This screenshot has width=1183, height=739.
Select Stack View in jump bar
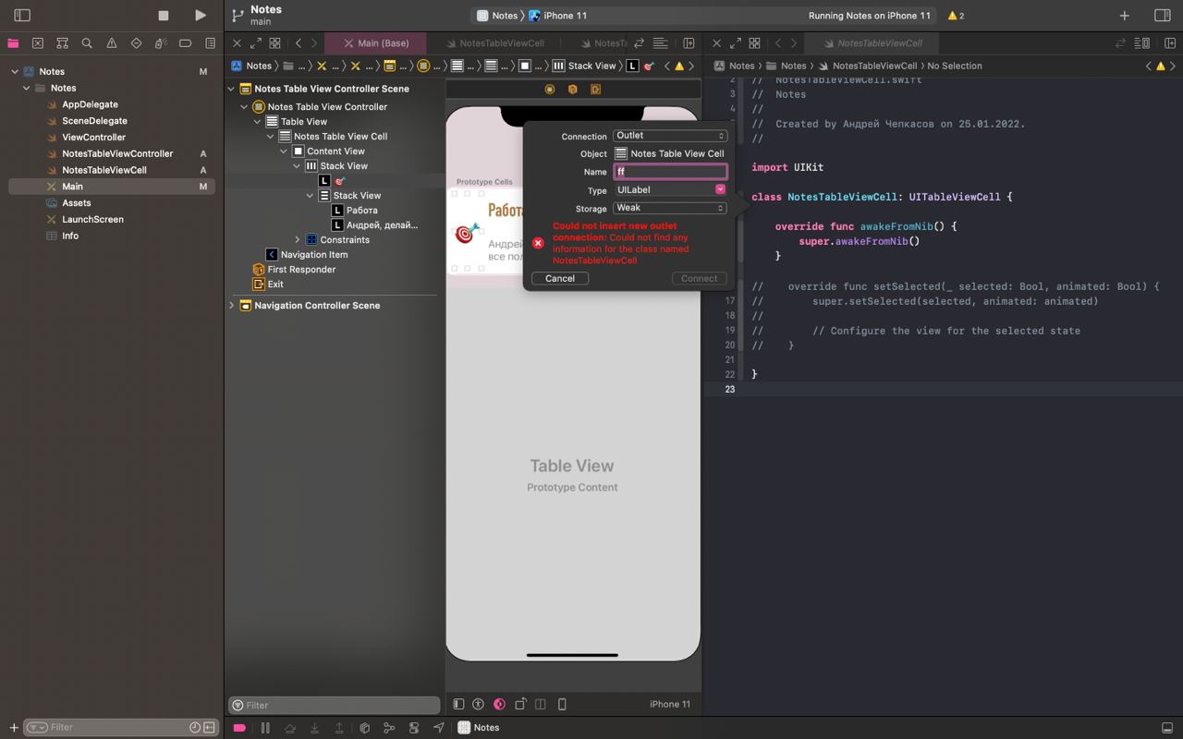584,66
